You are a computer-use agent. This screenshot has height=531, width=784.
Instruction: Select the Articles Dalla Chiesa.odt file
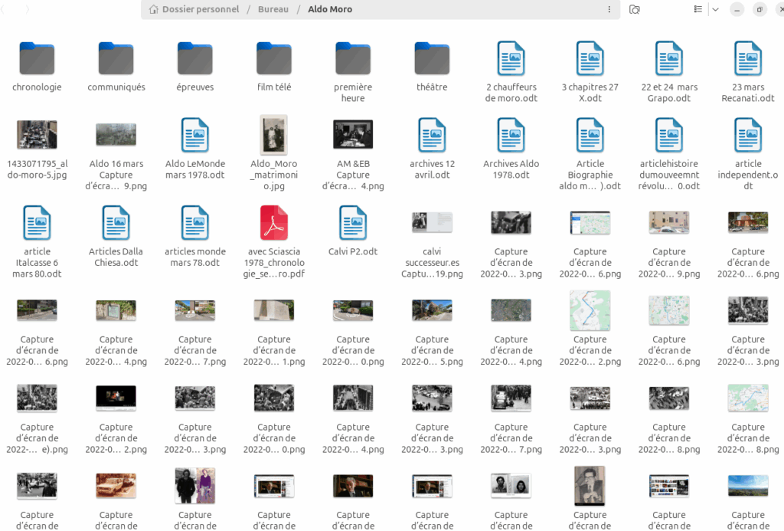(x=116, y=224)
